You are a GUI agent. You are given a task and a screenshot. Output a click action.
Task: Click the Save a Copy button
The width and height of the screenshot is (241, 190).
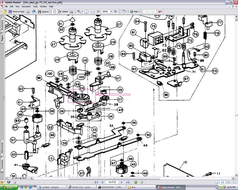[16, 12]
